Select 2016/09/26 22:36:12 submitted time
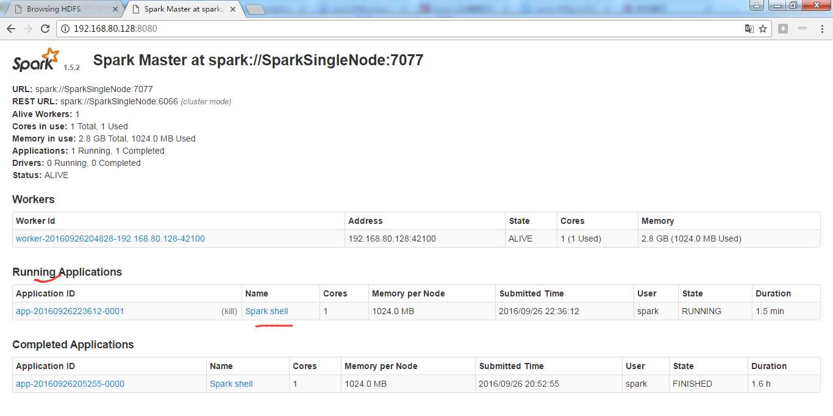The height and width of the screenshot is (416, 833). coord(539,311)
